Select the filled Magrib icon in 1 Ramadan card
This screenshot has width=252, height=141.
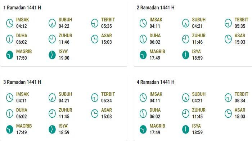[10, 55]
